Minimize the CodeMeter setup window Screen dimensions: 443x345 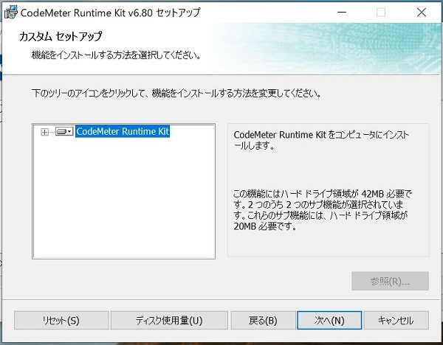[x=342, y=12]
